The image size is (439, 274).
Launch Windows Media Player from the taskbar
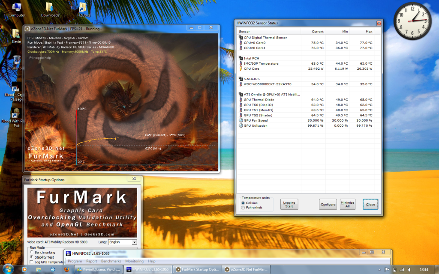tap(24, 270)
